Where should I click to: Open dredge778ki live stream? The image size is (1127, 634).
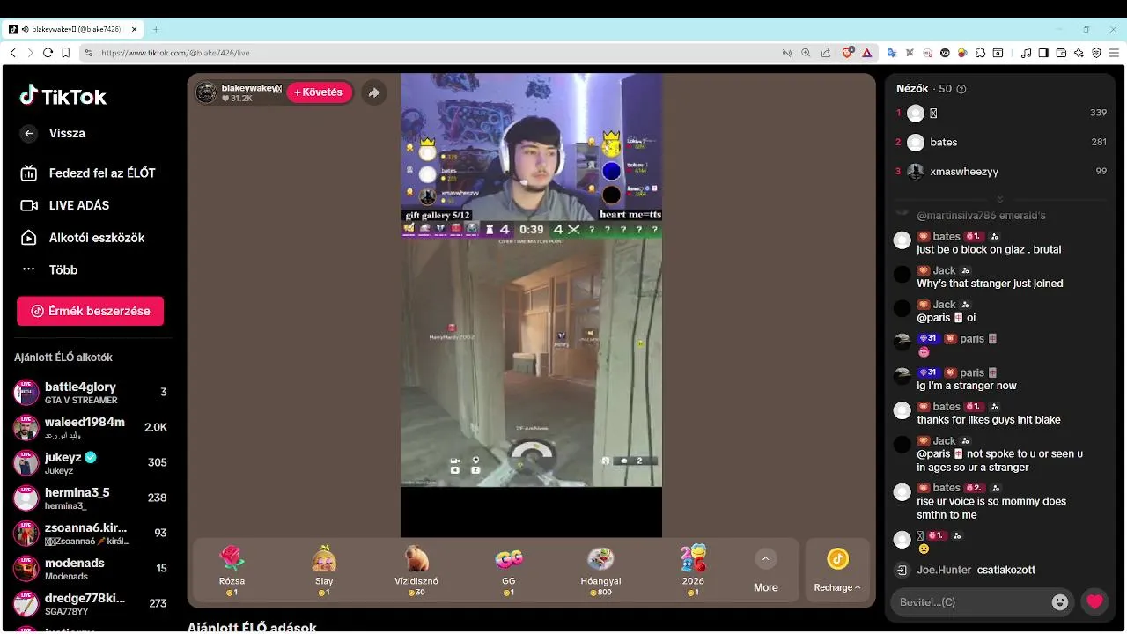tap(90, 604)
